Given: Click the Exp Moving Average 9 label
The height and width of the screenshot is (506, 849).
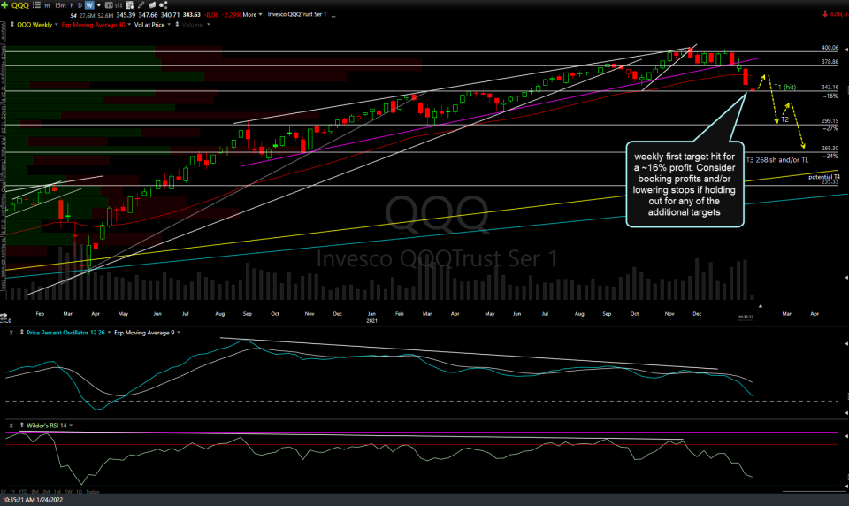Looking at the screenshot, I should (144, 332).
